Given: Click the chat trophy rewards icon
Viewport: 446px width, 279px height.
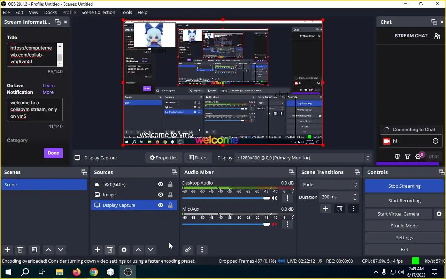Looking at the screenshot, I should [x=407, y=156].
